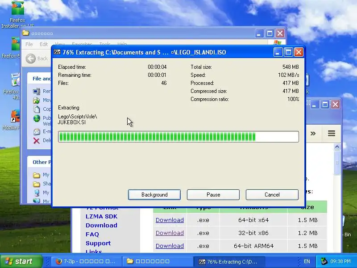
Task: Open File menu in Explorer window
Action: 29,44
